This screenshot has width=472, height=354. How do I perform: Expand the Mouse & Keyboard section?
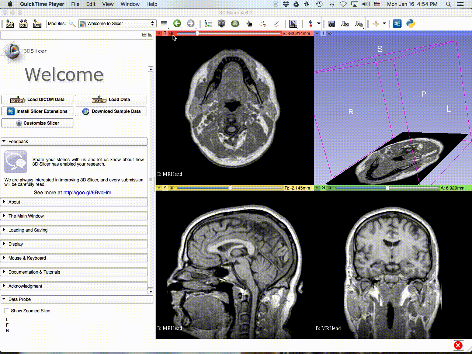(74, 258)
